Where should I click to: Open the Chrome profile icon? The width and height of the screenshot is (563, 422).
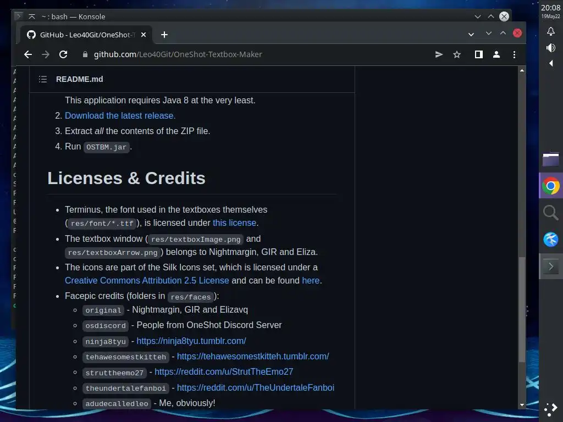point(496,54)
